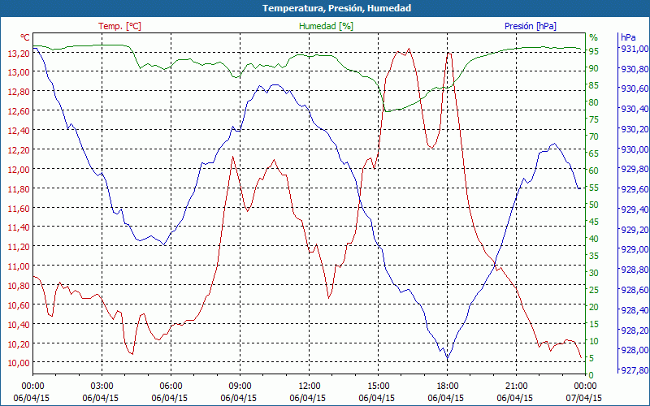Click the 929,00 pressure axis value
Viewport: 650px width, 406px height.
click(634, 249)
